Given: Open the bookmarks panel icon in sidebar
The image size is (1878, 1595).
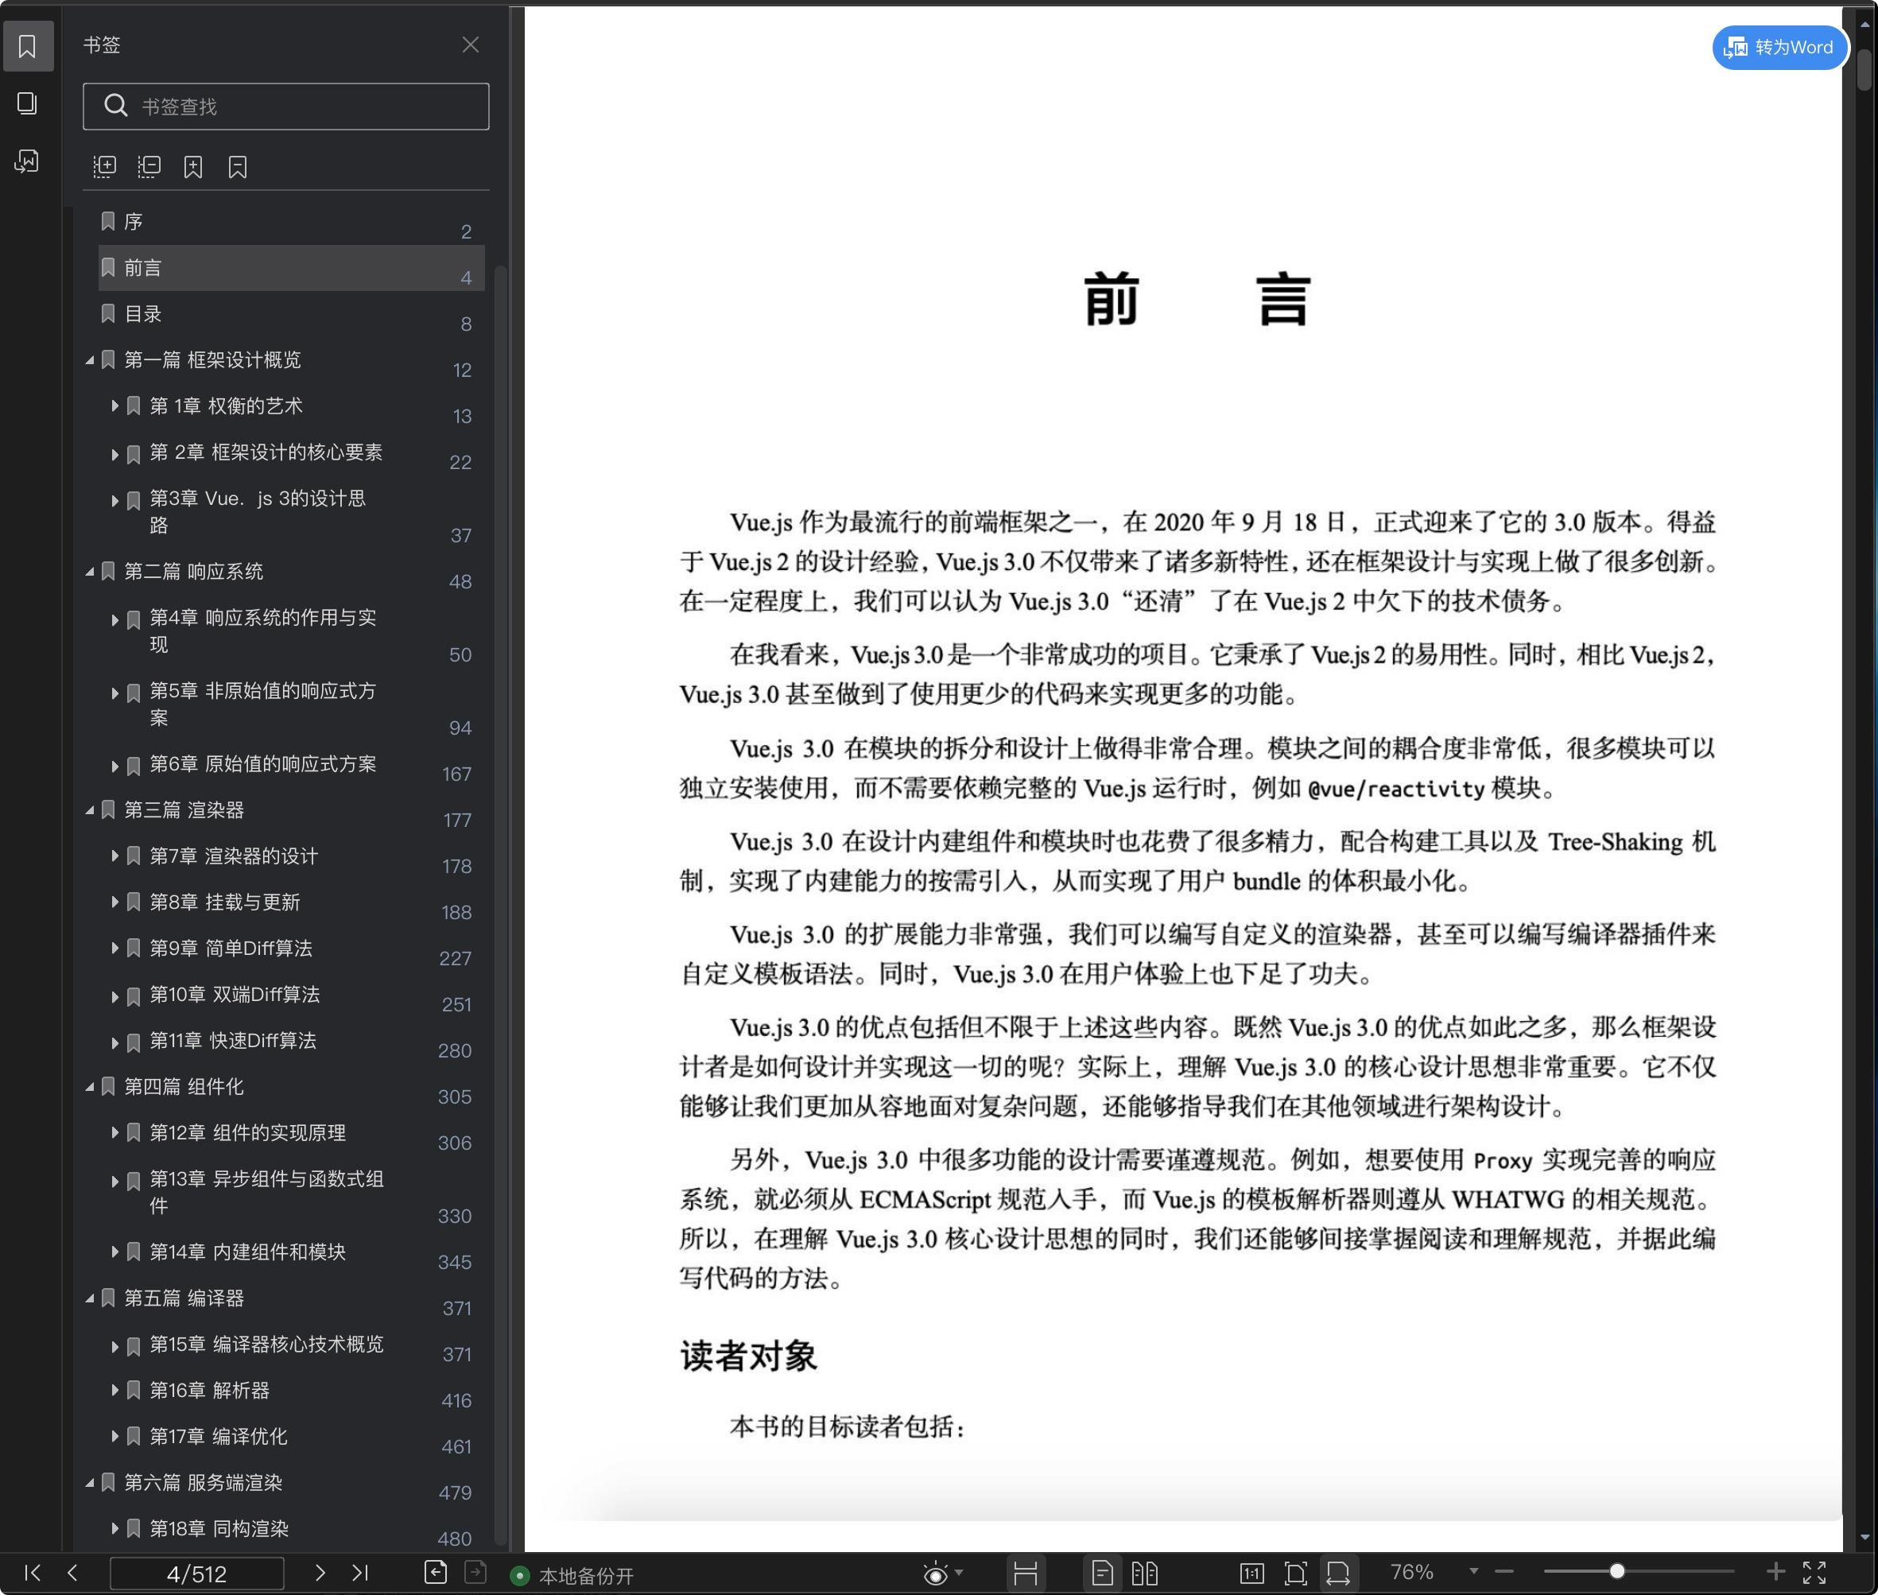Looking at the screenshot, I should [x=28, y=45].
